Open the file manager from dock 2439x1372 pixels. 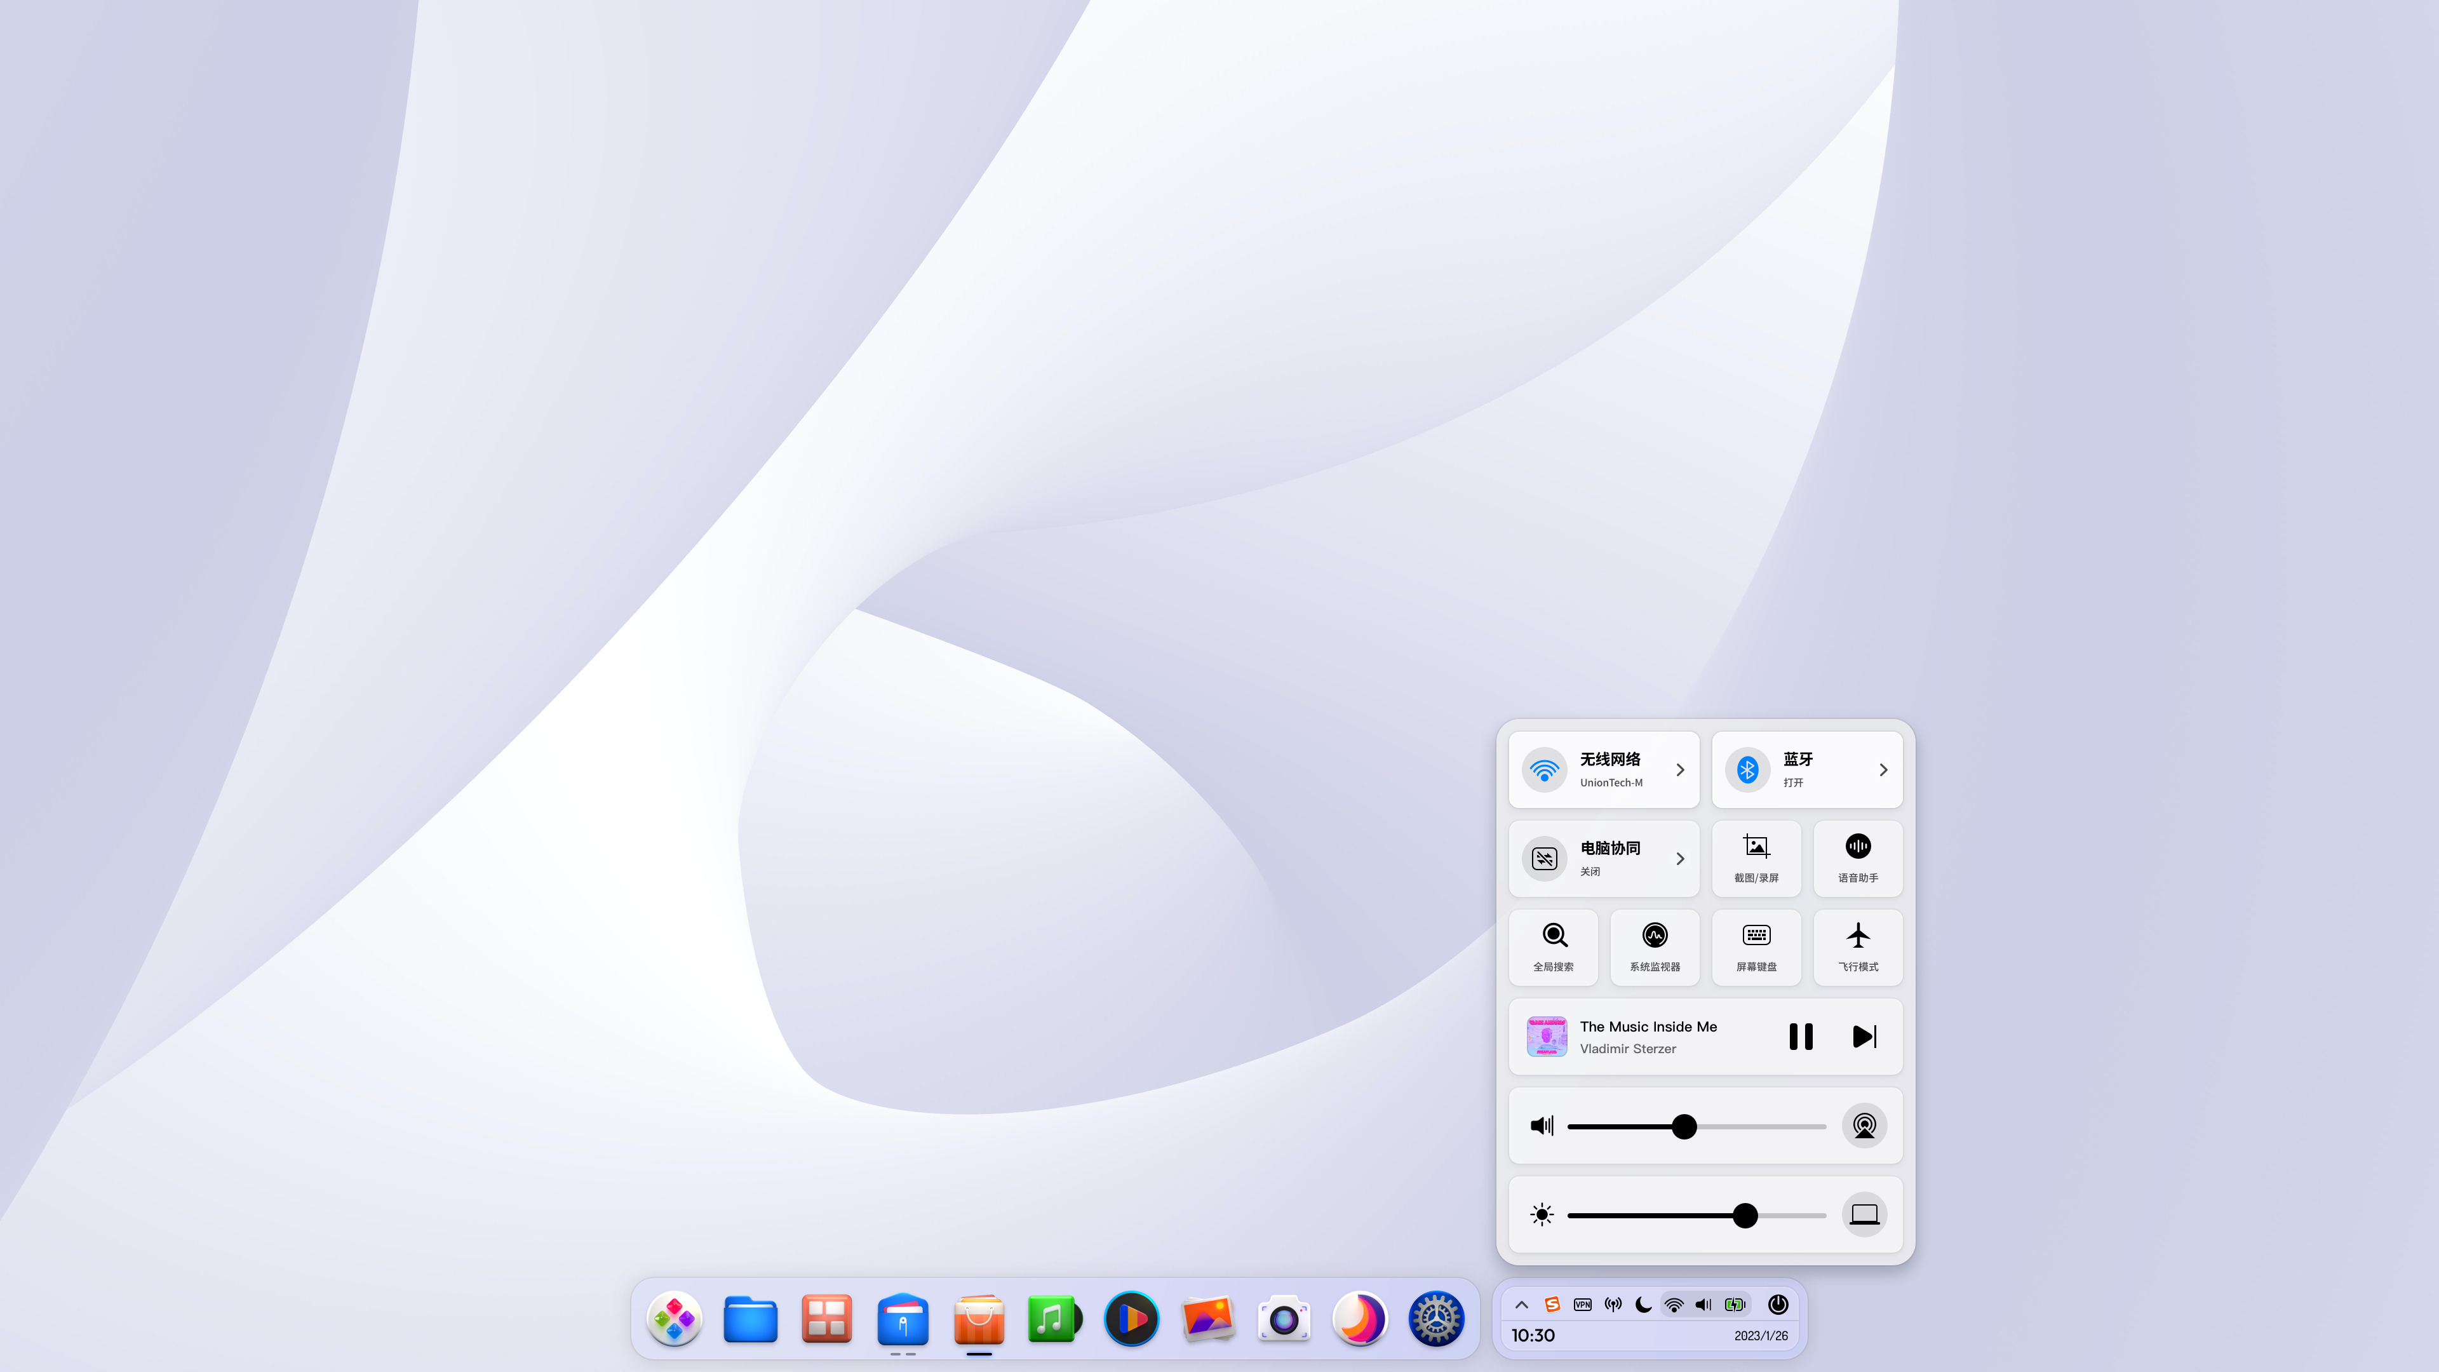pyautogui.click(x=750, y=1319)
